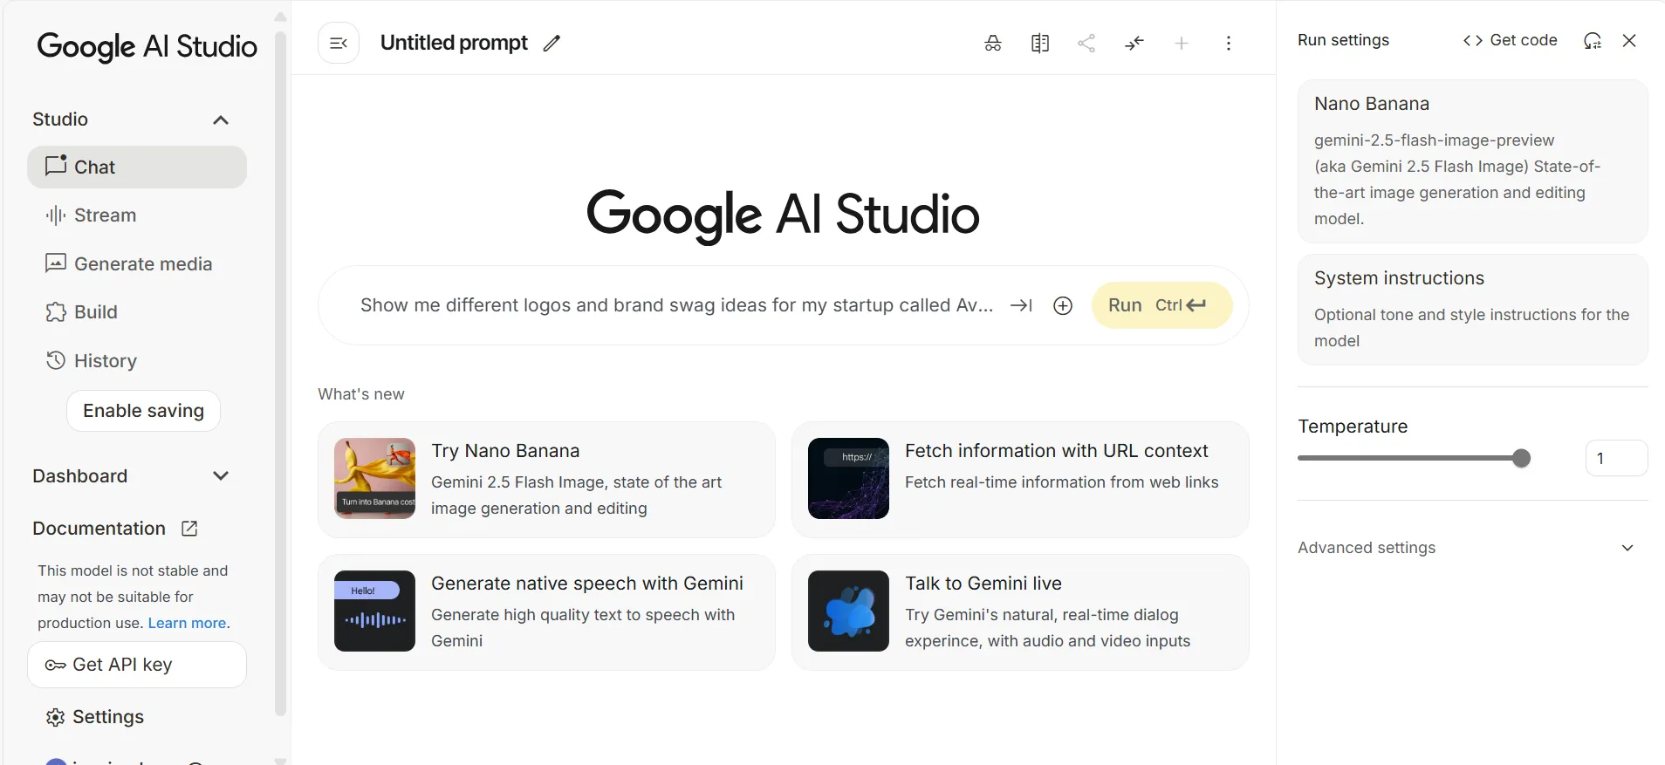Viewport: 1665px width, 765px height.
Task: Click the Enable saving button
Action: pos(143,411)
